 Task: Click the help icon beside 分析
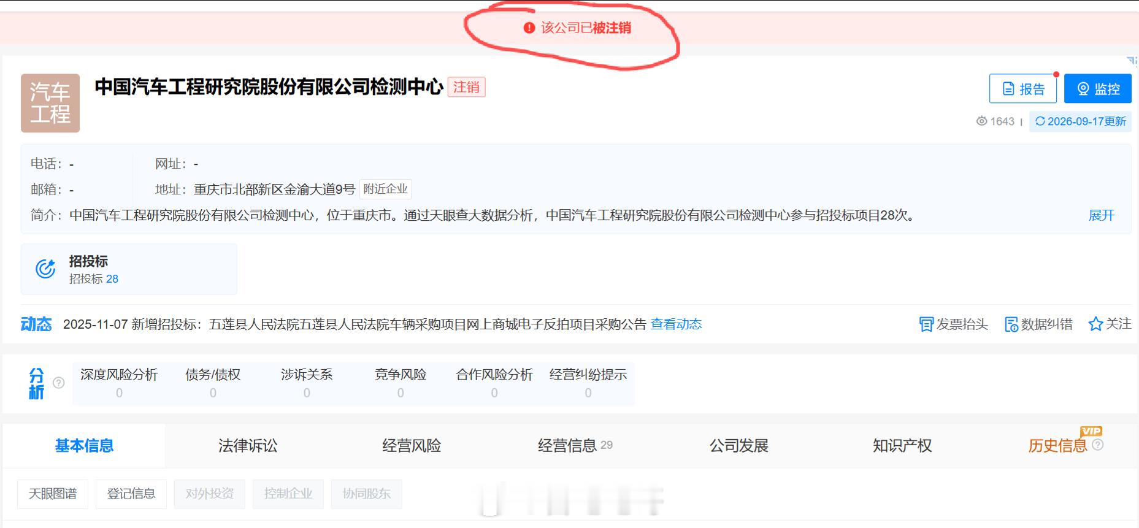59,383
